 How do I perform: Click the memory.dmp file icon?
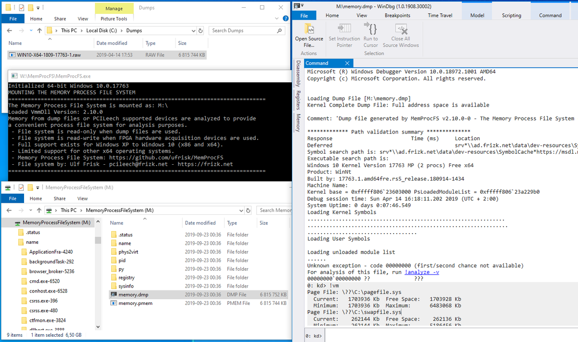(114, 294)
